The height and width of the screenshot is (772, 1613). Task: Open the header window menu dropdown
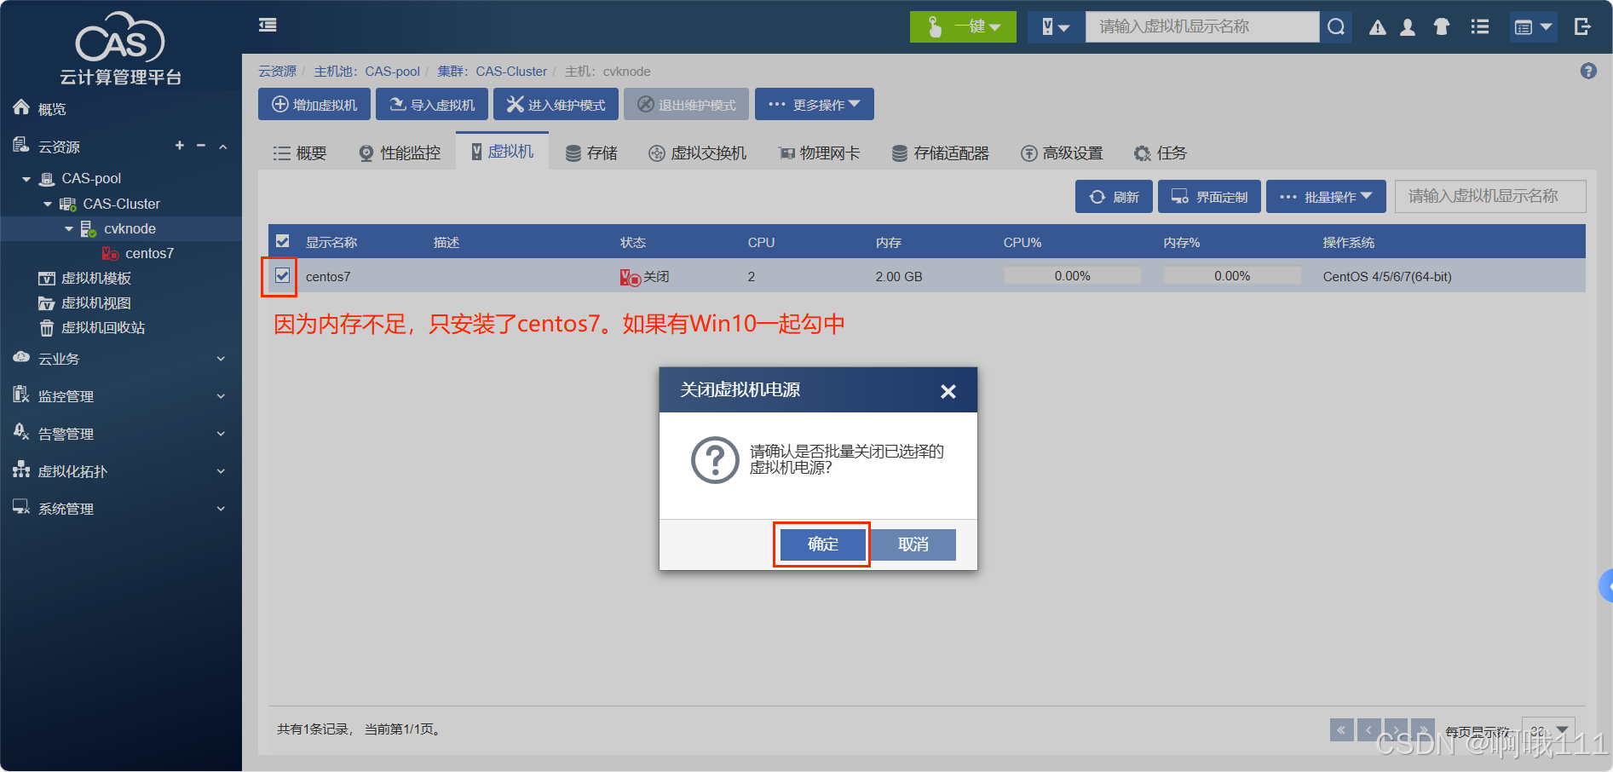point(1534,27)
